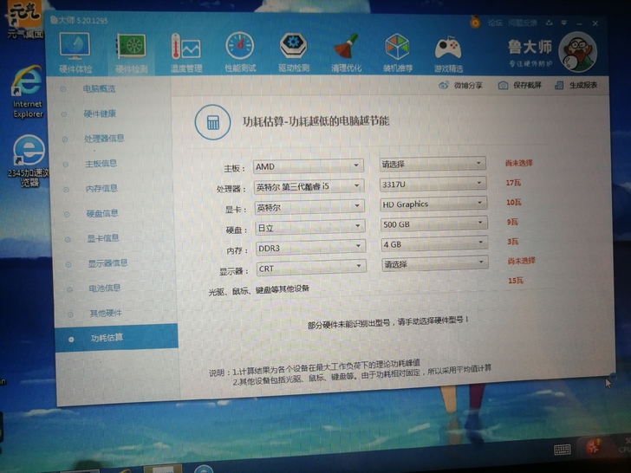Select 硬件健康 in sidebar
This screenshot has height=473, width=631.
100,113
